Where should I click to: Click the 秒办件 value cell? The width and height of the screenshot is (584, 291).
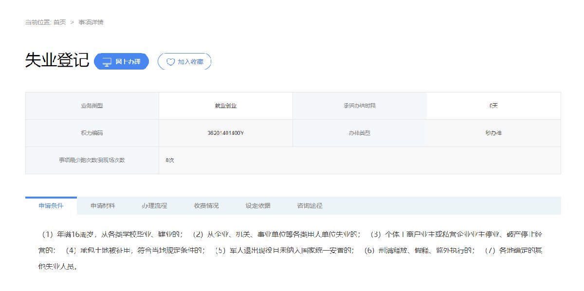[x=493, y=133]
